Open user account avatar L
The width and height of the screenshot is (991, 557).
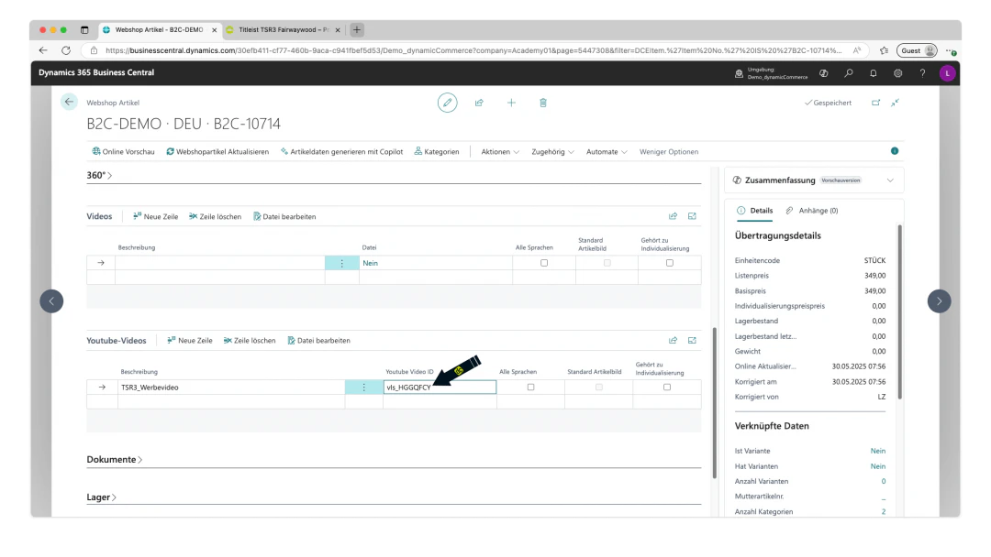(947, 73)
